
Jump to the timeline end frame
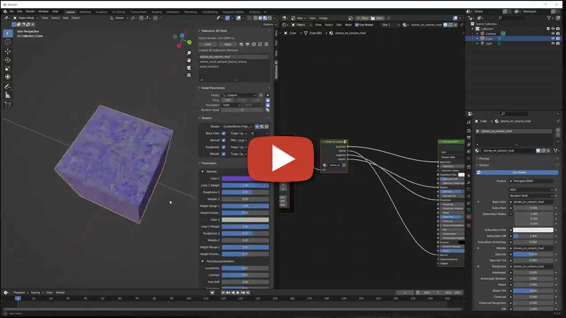pos(248,292)
